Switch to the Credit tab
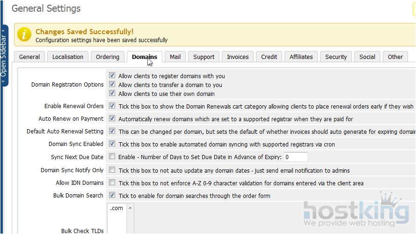Image resolution: width=416 pixels, height=234 pixels. [x=269, y=57]
